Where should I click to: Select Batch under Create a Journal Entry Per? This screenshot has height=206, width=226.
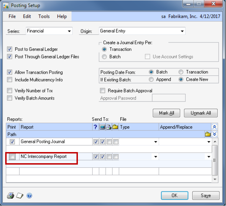tap(104, 57)
